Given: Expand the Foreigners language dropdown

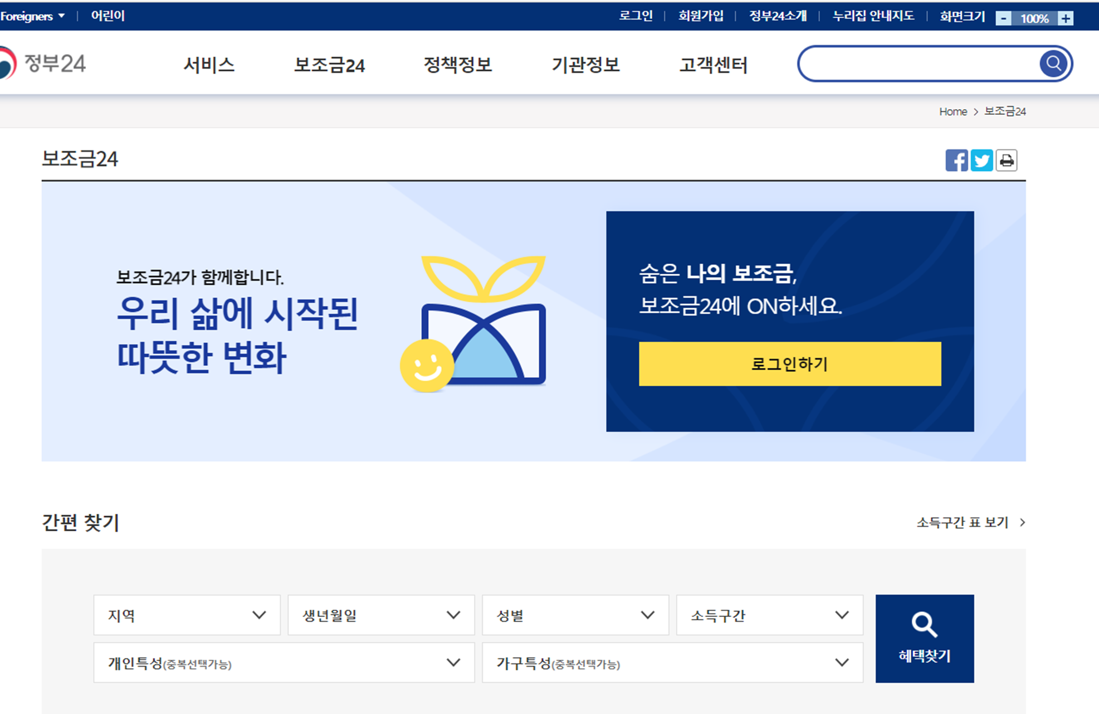Looking at the screenshot, I should click(x=32, y=16).
